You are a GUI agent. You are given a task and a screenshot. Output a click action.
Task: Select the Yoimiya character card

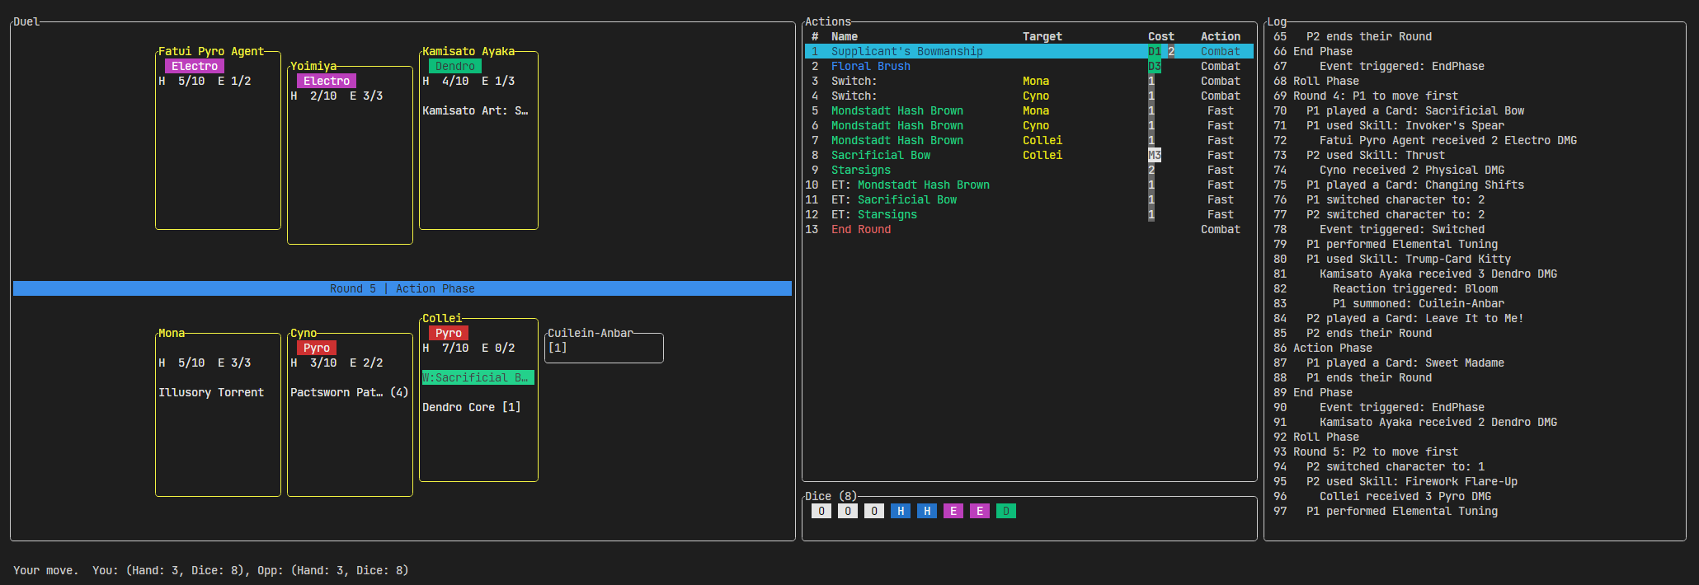(350, 155)
